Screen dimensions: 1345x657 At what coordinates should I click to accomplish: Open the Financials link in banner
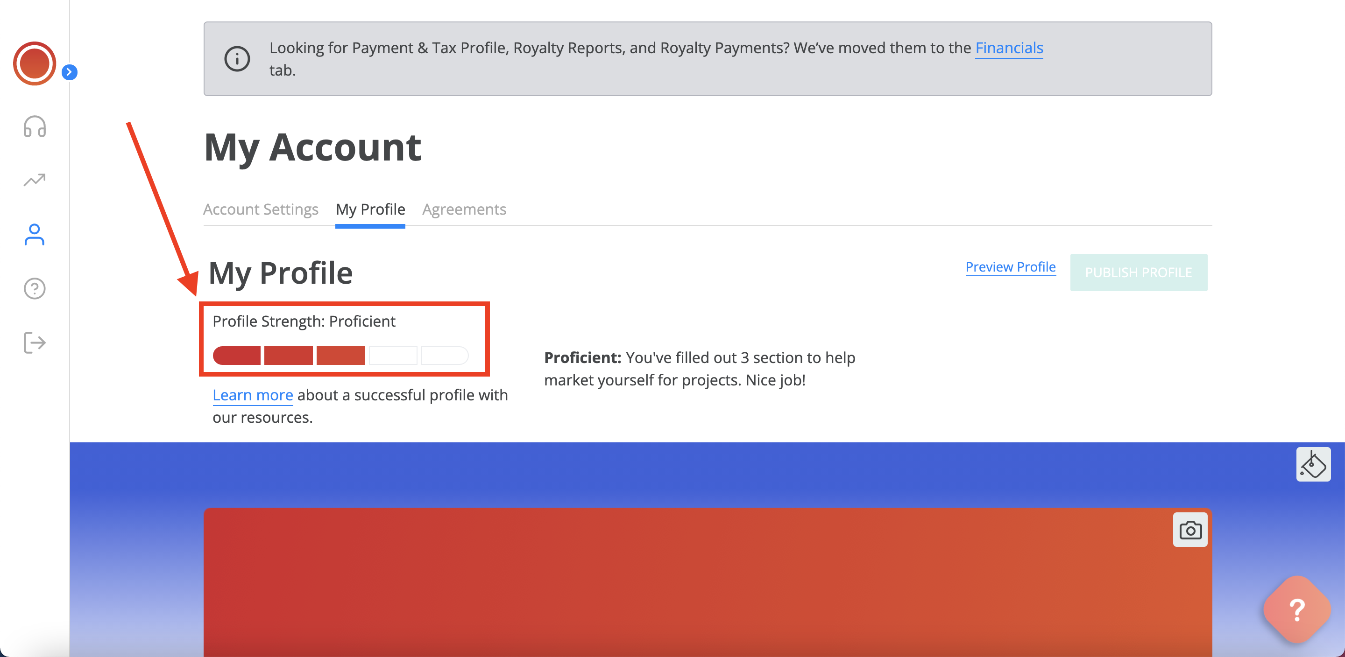pos(1009,48)
